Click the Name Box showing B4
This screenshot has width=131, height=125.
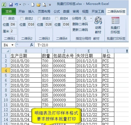pyautogui.click(x=6, y=45)
